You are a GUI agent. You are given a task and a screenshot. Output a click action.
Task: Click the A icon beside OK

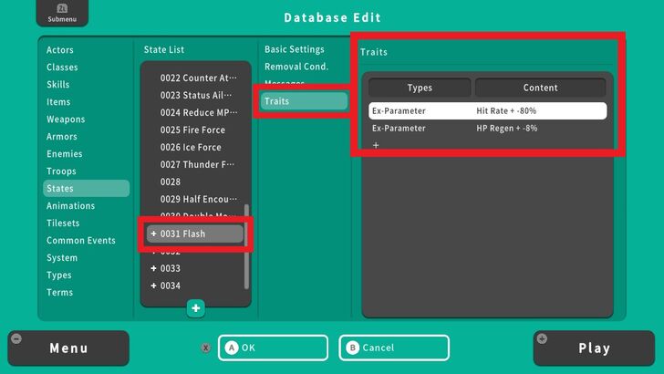pos(232,348)
